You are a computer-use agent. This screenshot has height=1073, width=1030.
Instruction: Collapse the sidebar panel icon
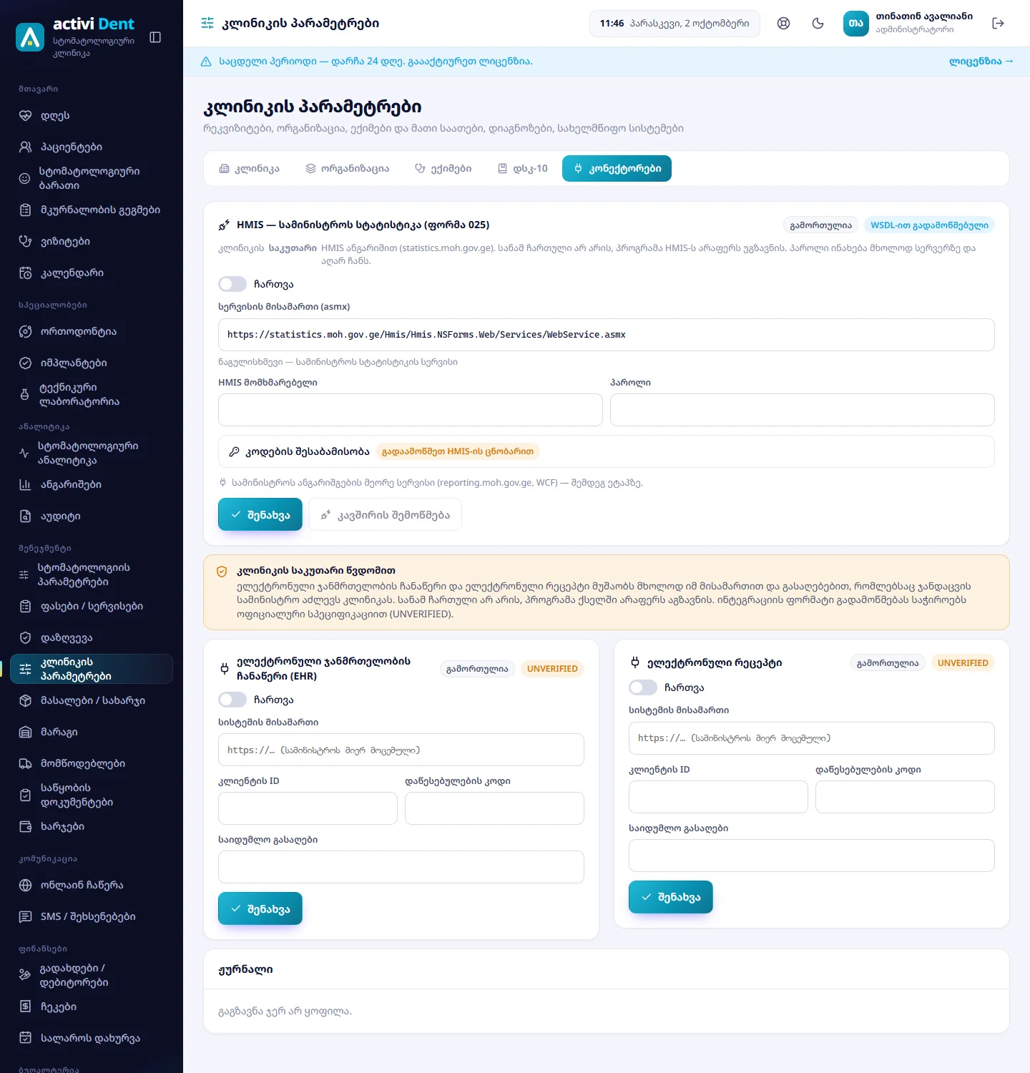(x=155, y=37)
